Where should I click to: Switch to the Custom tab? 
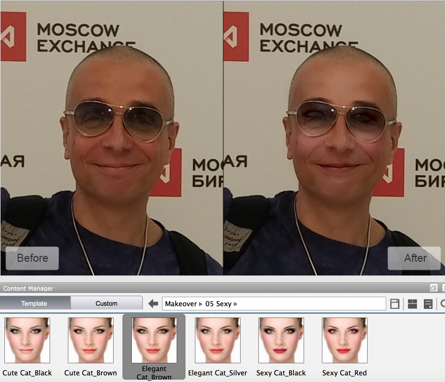click(x=106, y=303)
